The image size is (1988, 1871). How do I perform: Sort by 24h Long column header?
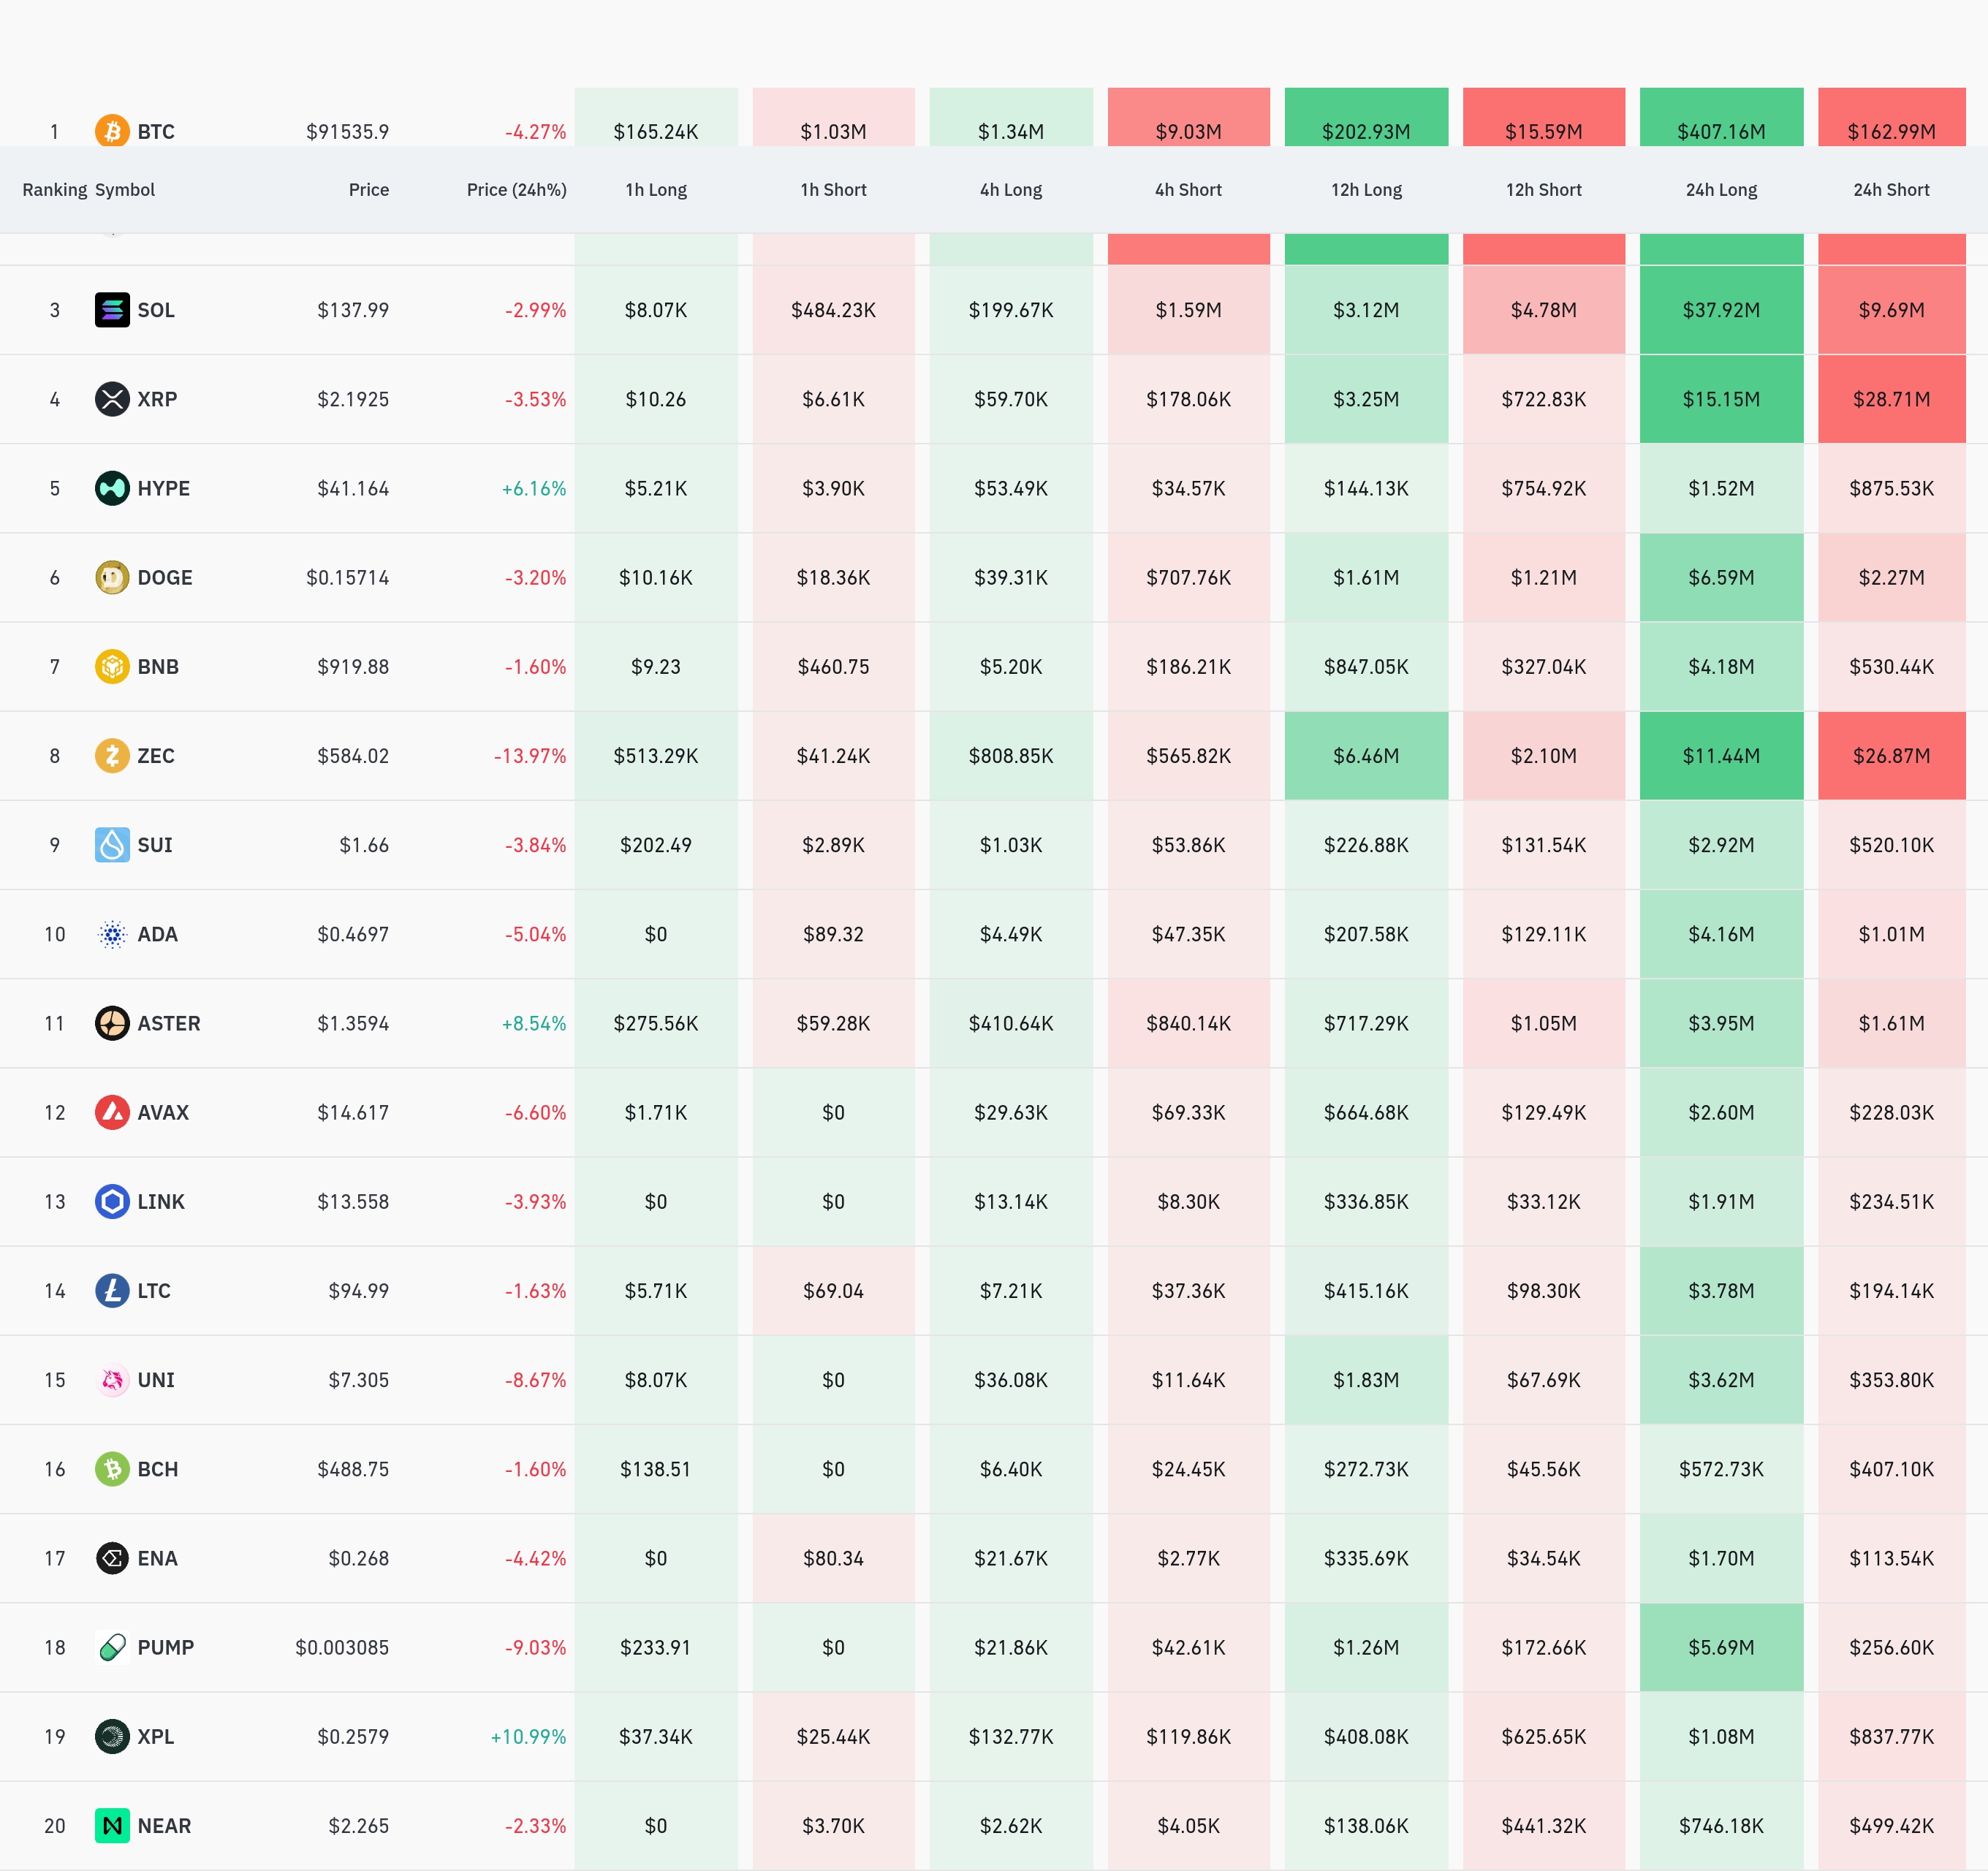(1720, 190)
